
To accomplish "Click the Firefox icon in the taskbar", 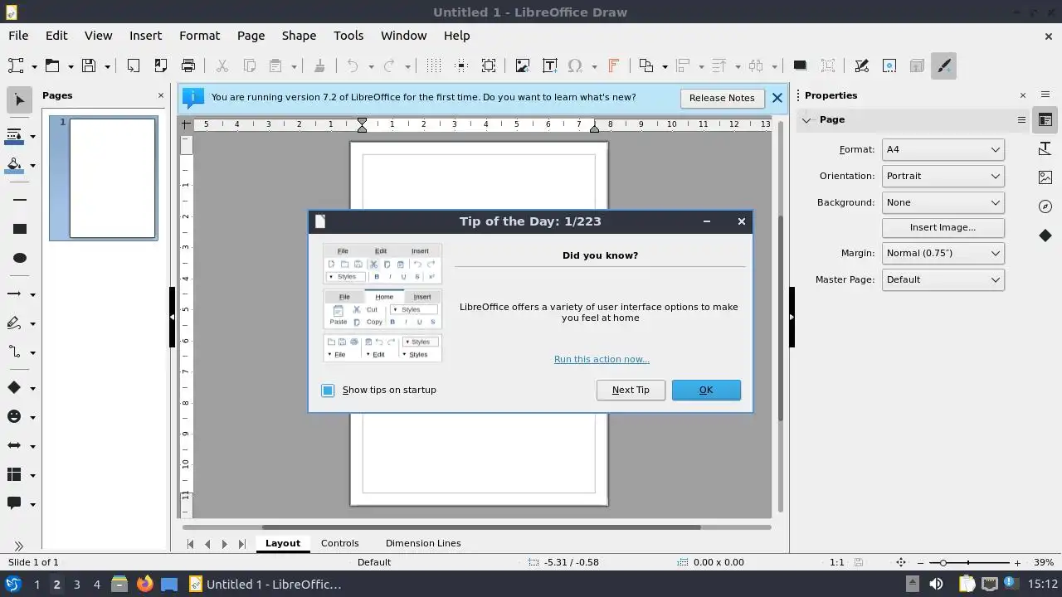I will tap(144, 584).
